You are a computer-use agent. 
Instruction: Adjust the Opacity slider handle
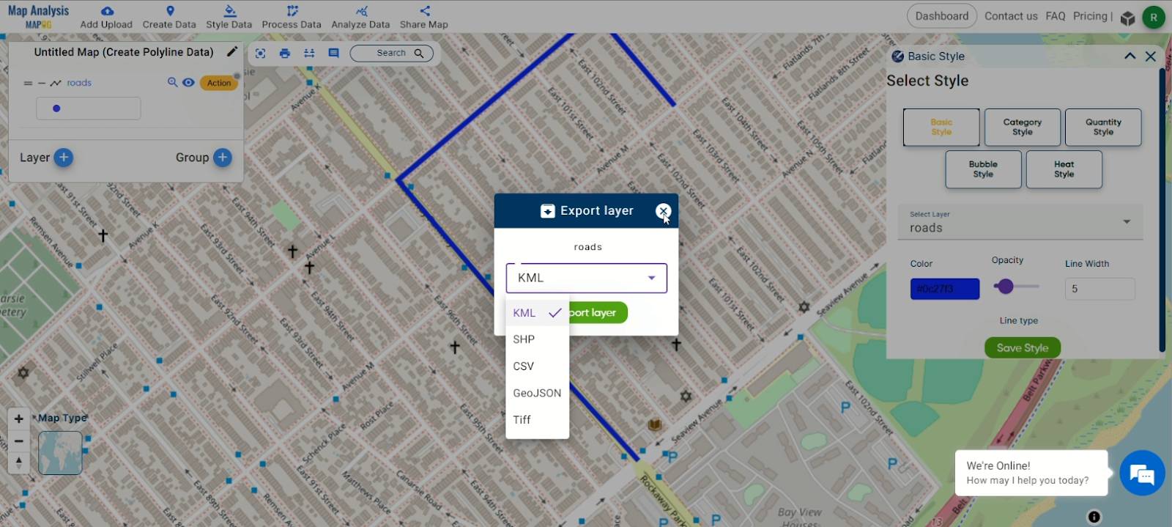pyautogui.click(x=1005, y=287)
